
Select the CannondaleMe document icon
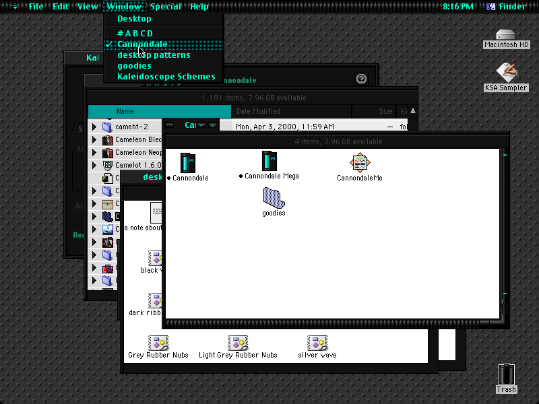(360, 162)
